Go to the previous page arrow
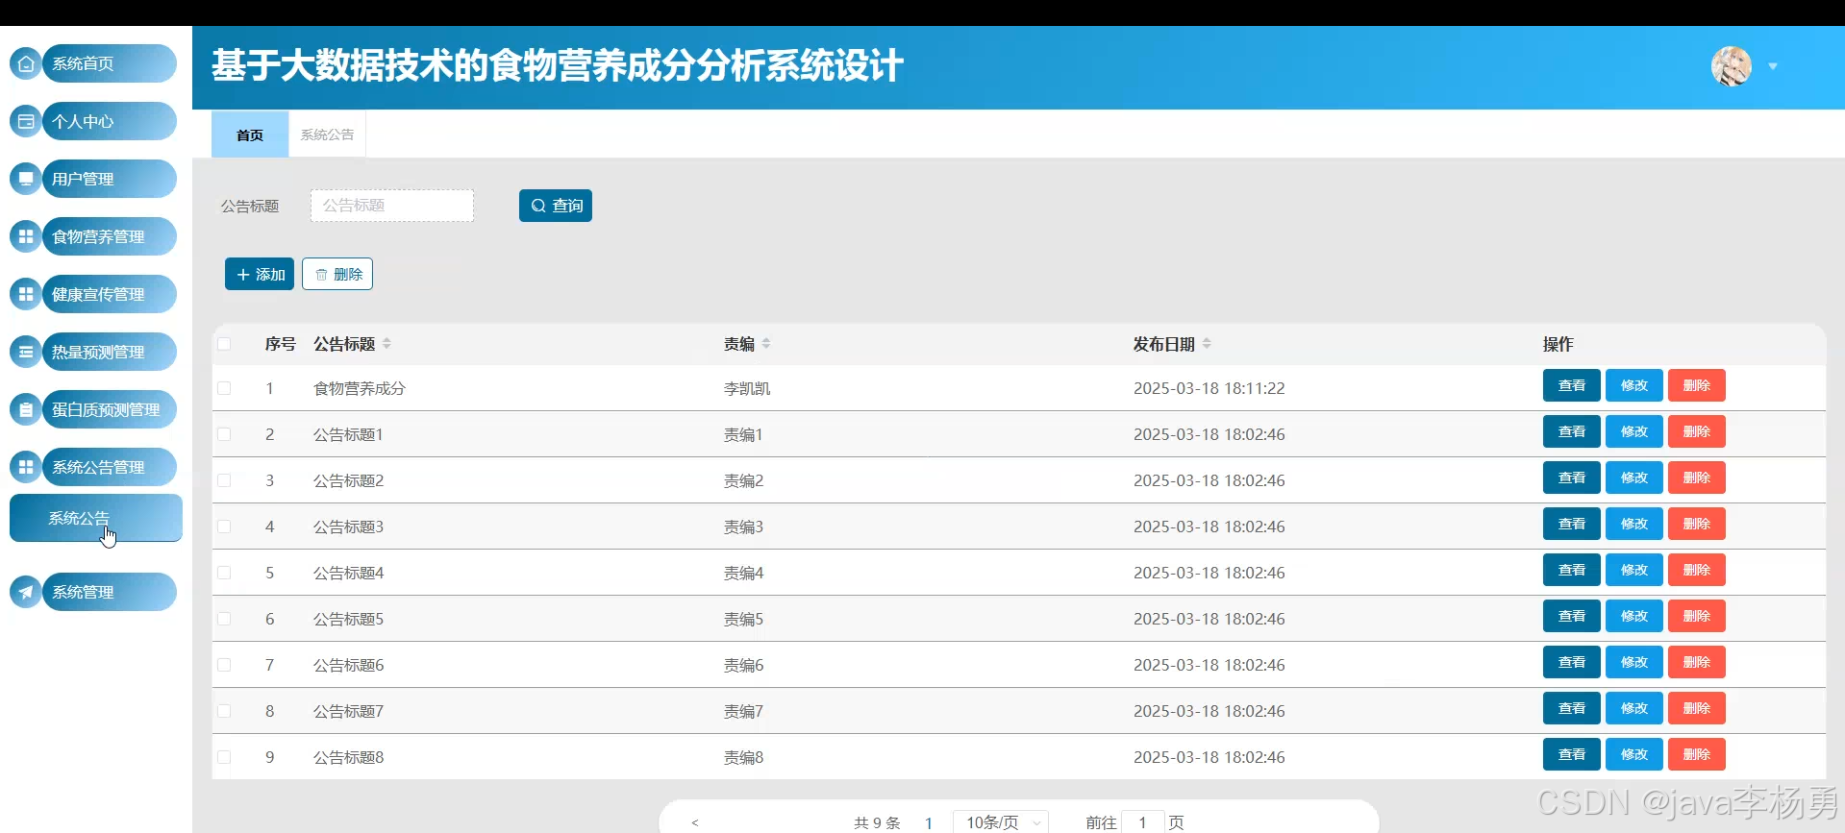Viewport: 1845px width, 833px height. (695, 822)
